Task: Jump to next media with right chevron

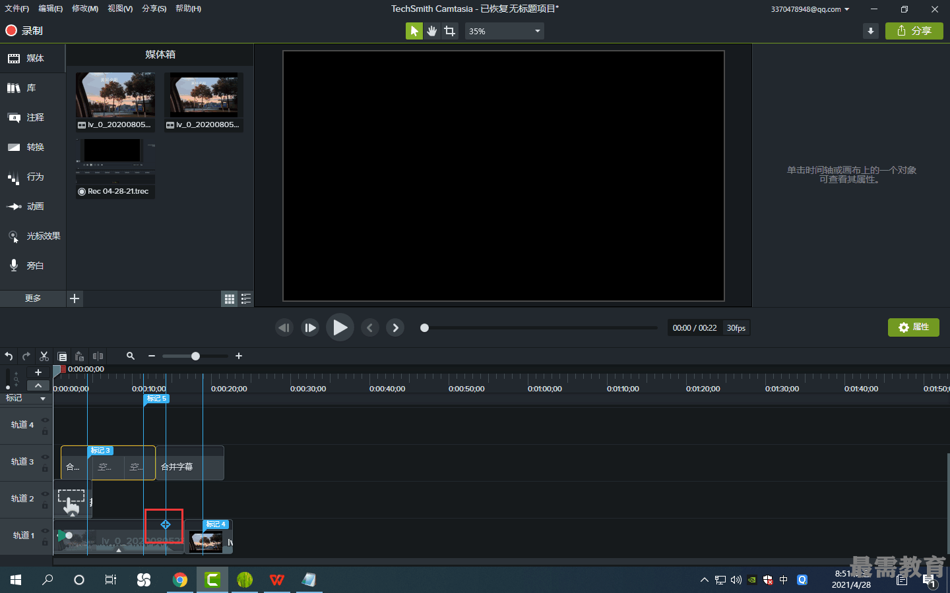Action: [395, 327]
